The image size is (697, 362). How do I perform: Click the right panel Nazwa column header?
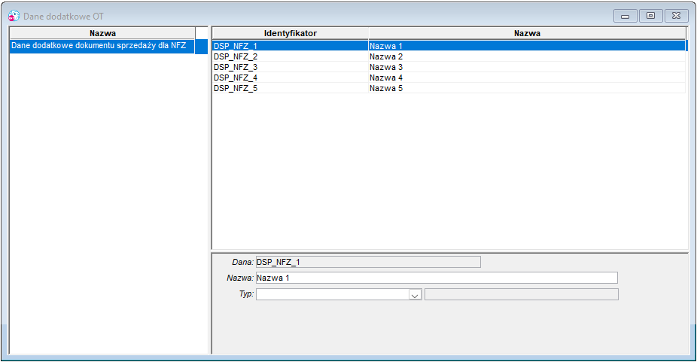tap(527, 33)
